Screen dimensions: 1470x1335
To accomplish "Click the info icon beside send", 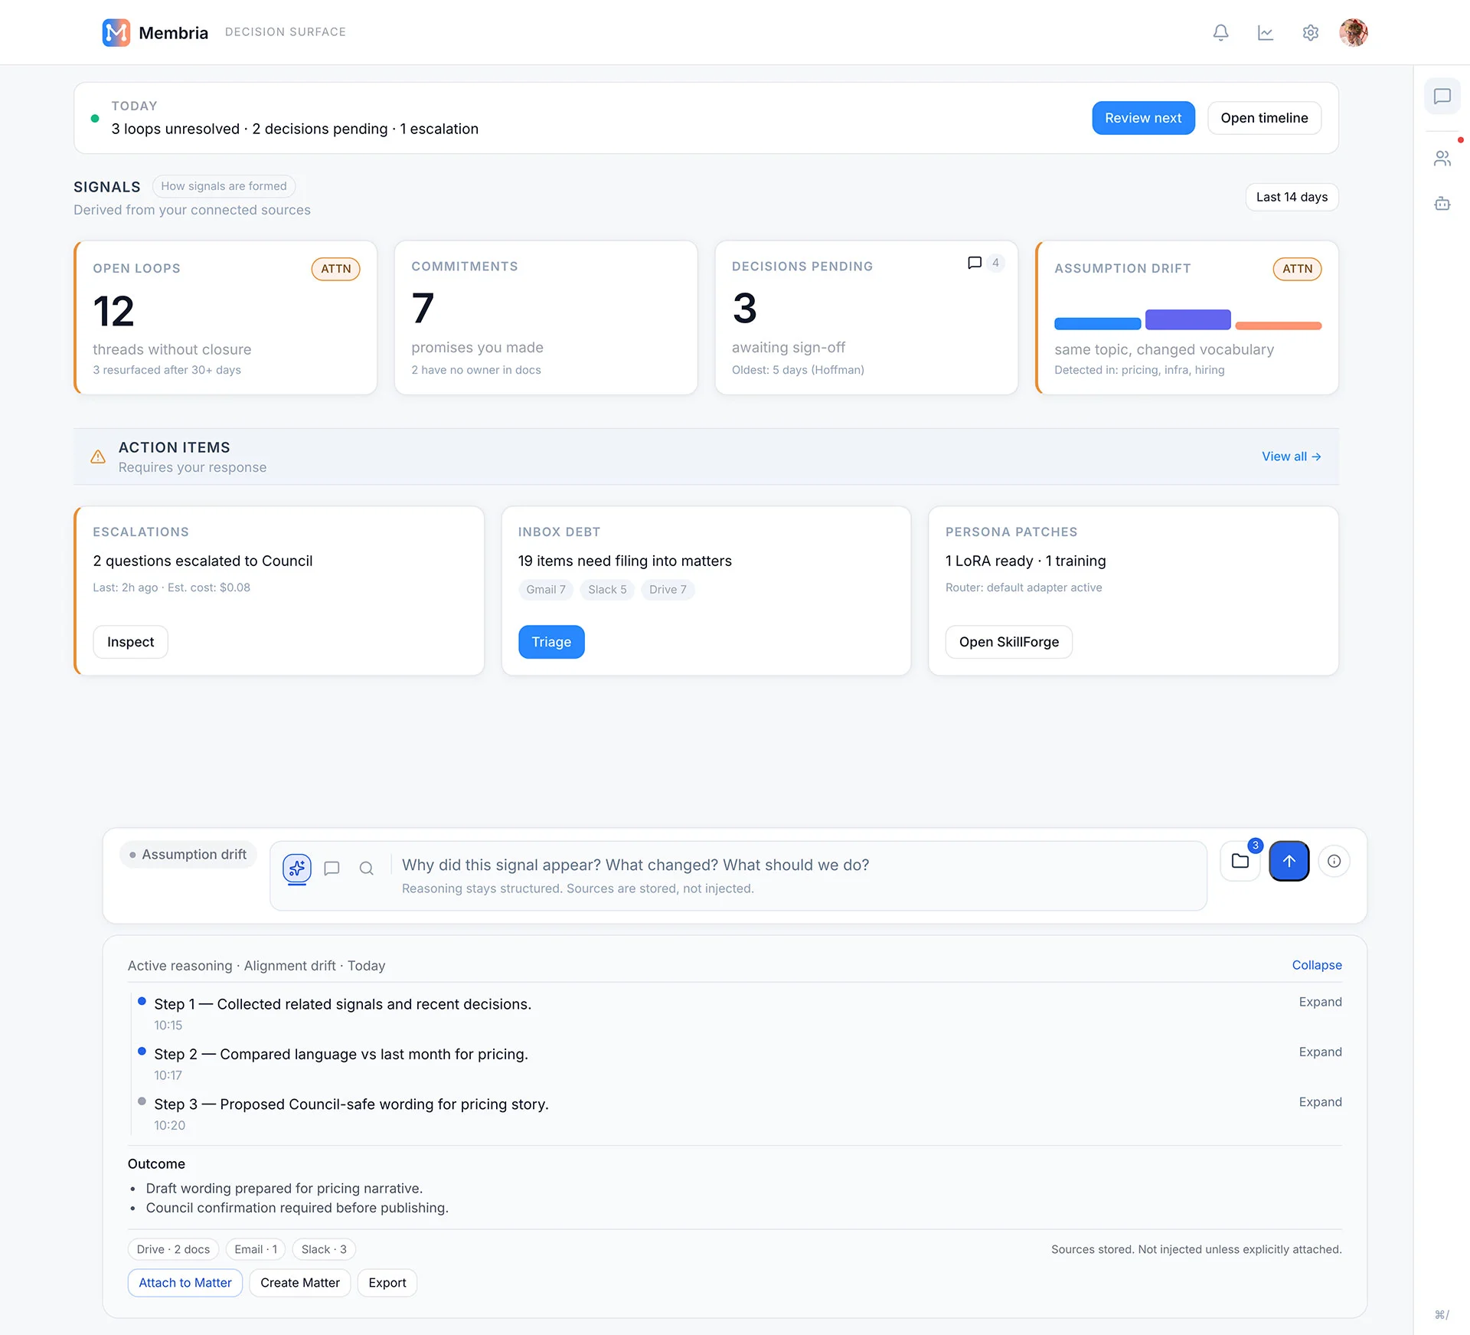I will click(1334, 861).
